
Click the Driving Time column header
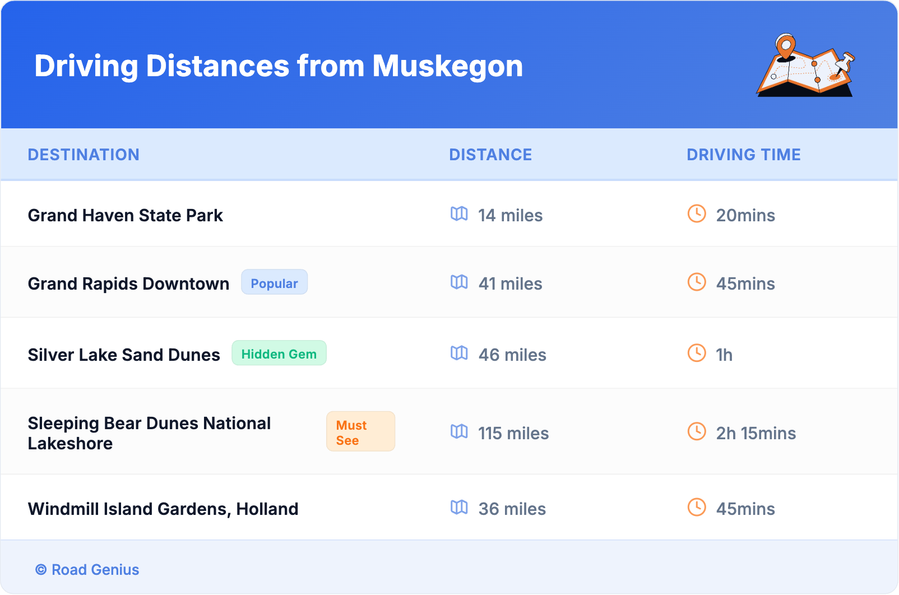pyautogui.click(x=743, y=155)
